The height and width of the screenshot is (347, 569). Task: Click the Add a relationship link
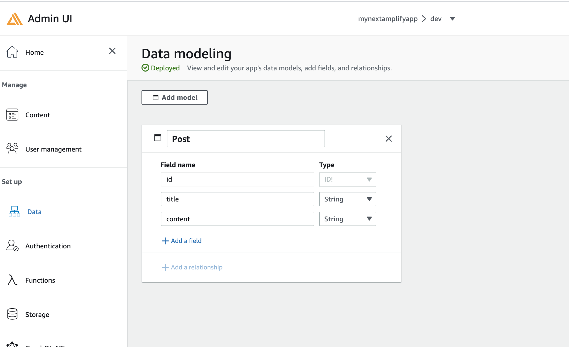pyautogui.click(x=192, y=267)
